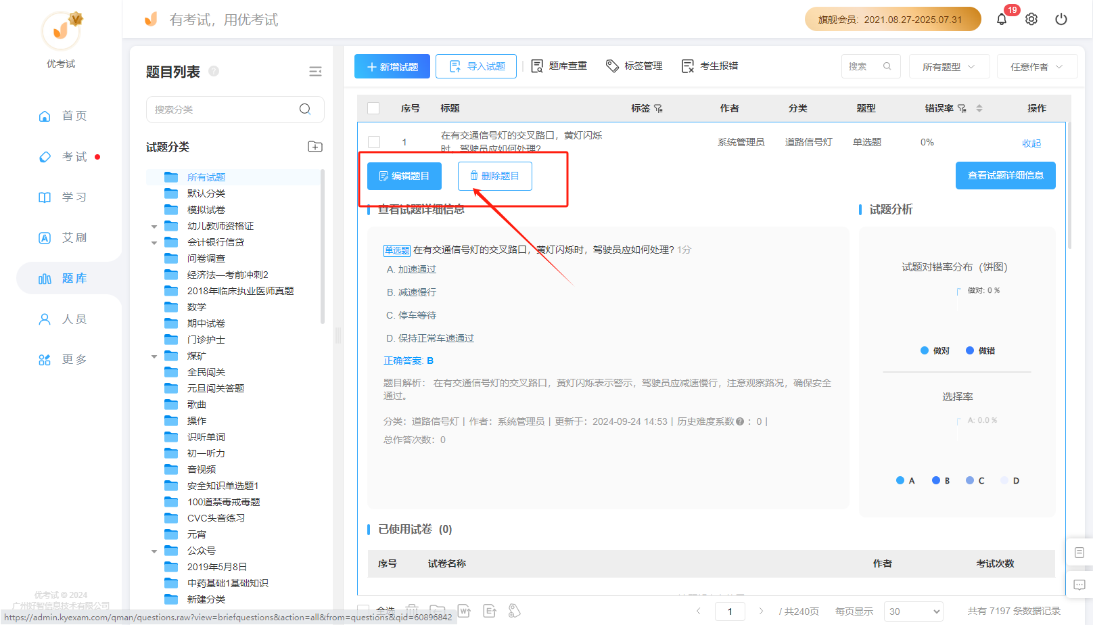Open per-page 30 dropdown

(x=914, y=611)
